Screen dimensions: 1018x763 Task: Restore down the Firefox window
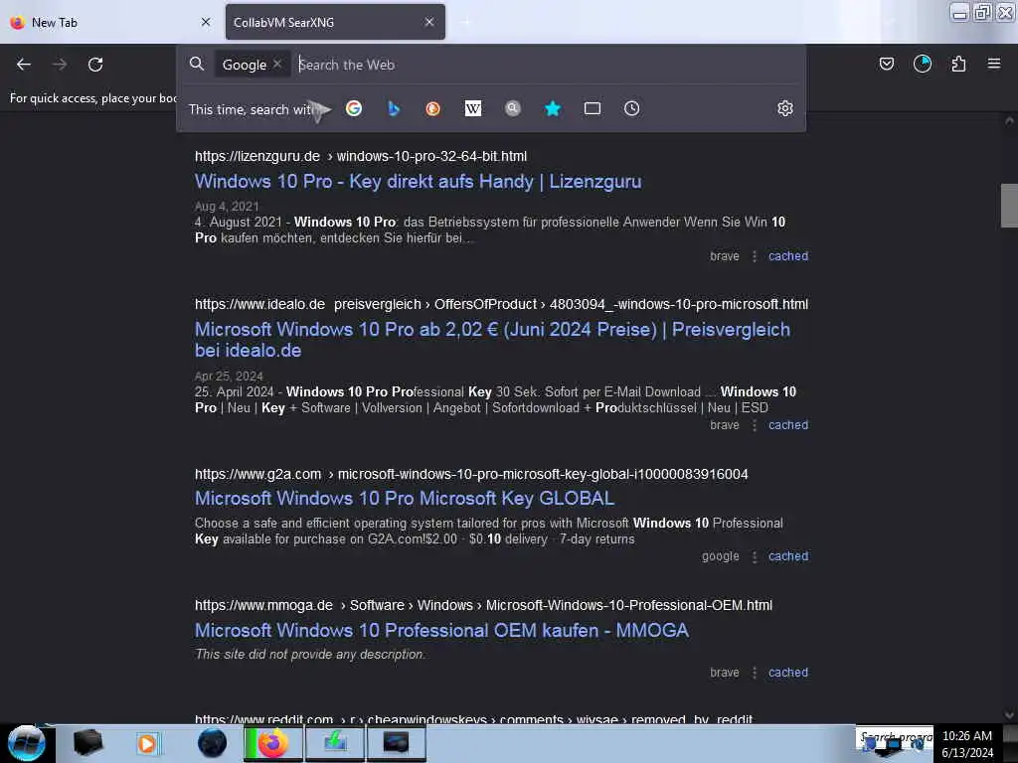982,12
